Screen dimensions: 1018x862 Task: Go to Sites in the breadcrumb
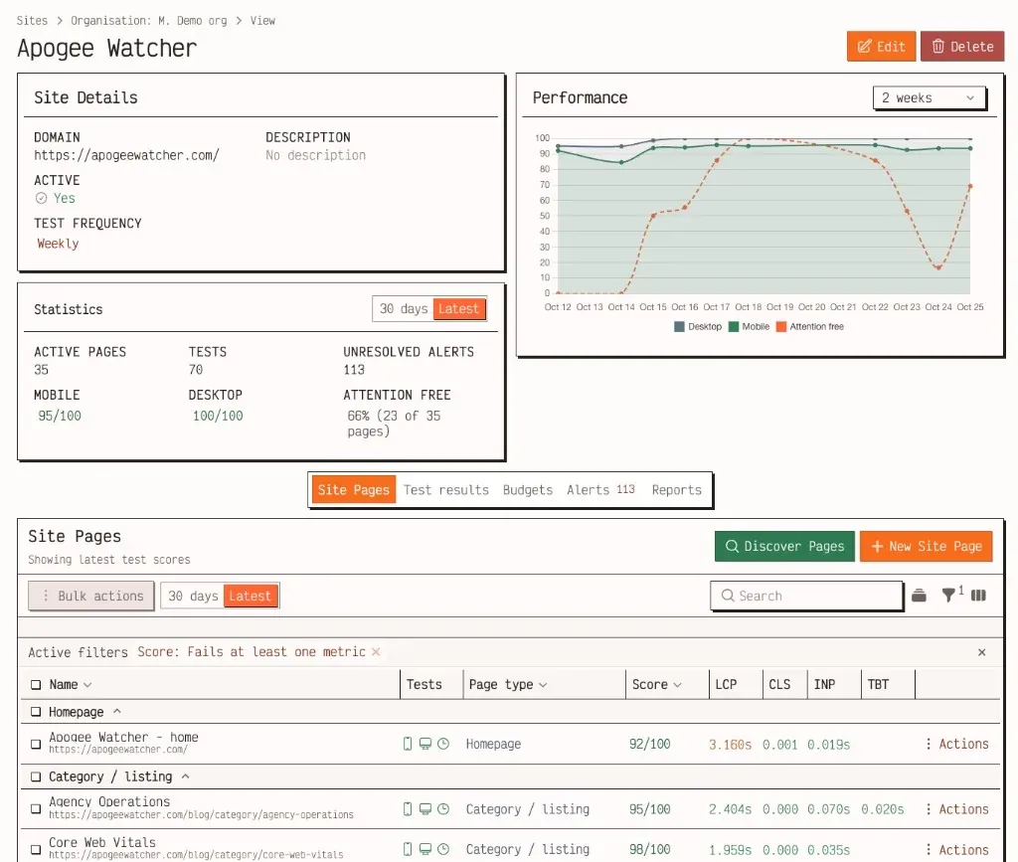(32, 21)
